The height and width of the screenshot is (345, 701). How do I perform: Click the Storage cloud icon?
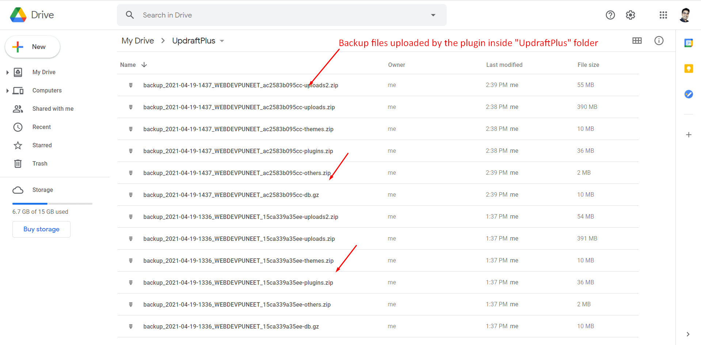[18, 190]
